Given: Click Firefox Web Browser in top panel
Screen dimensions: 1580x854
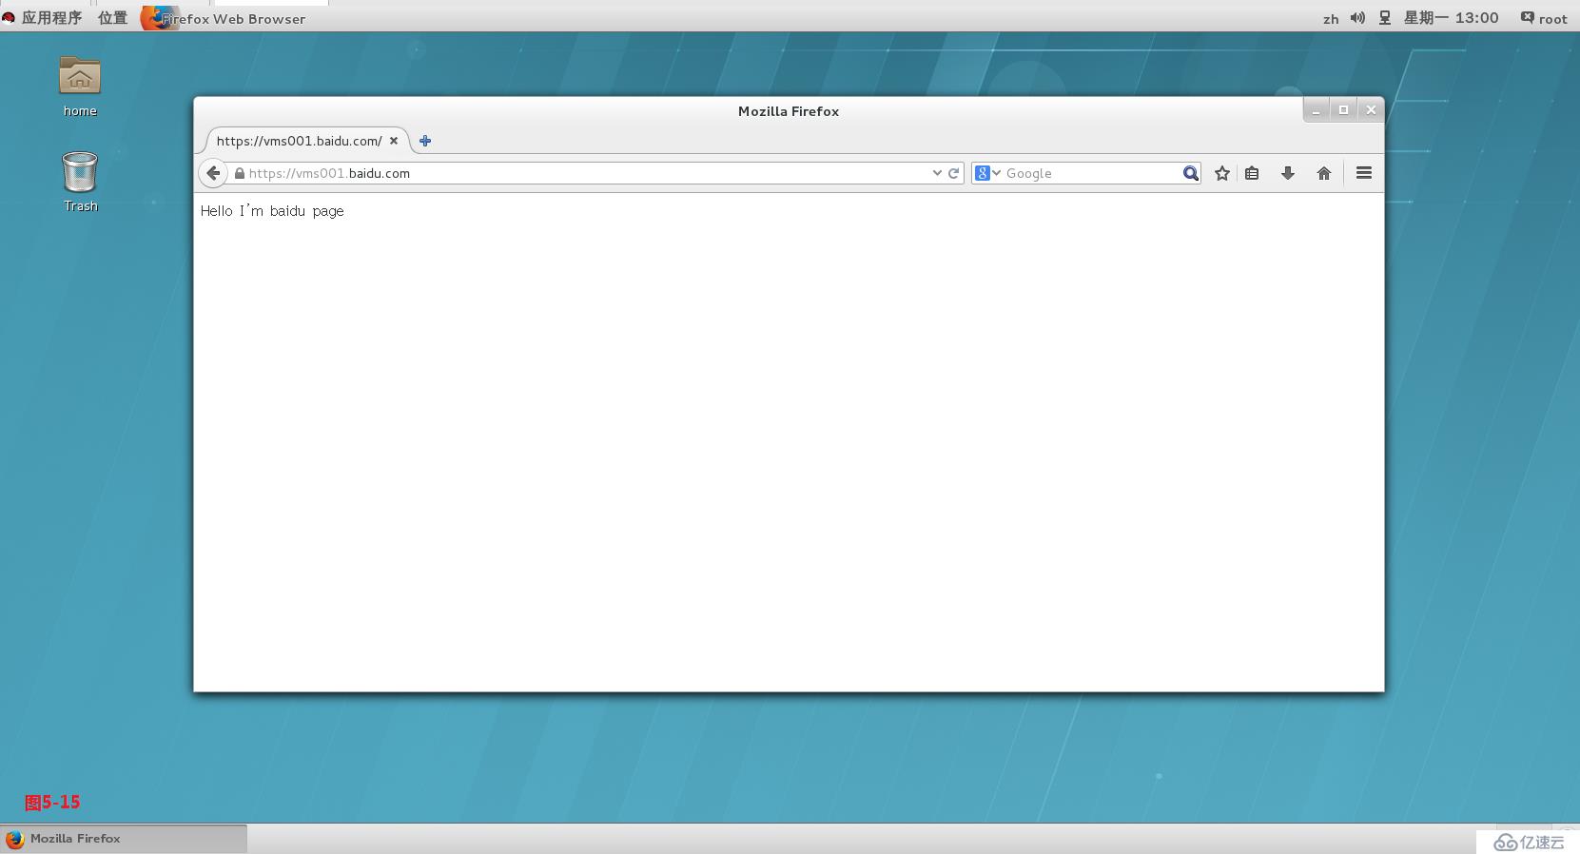Looking at the screenshot, I should (x=224, y=18).
